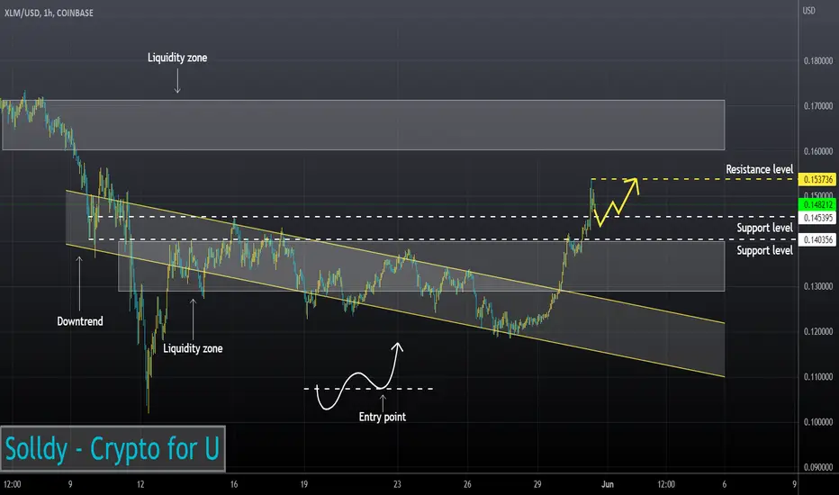Click the green 0.148212 current price label

817,204
